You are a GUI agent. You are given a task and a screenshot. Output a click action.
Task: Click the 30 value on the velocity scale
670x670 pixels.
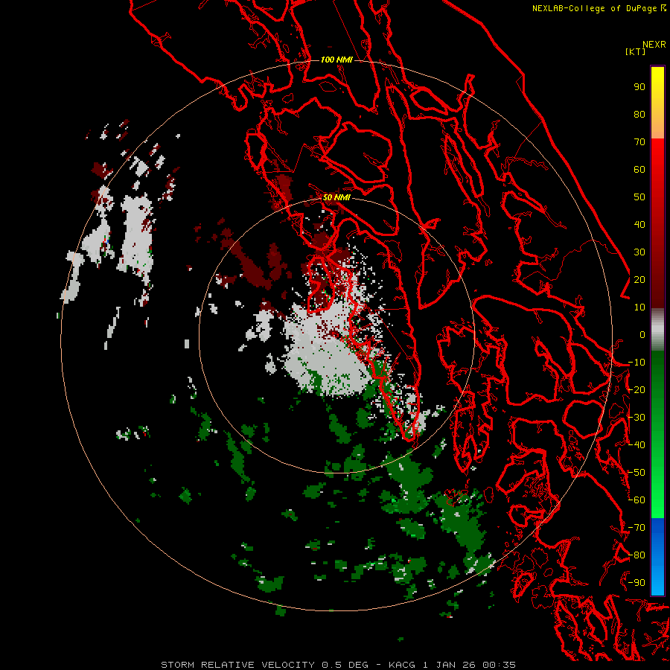point(639,252)
